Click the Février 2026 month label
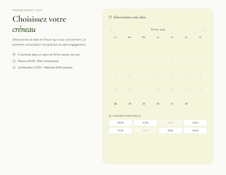 (158, 30)
